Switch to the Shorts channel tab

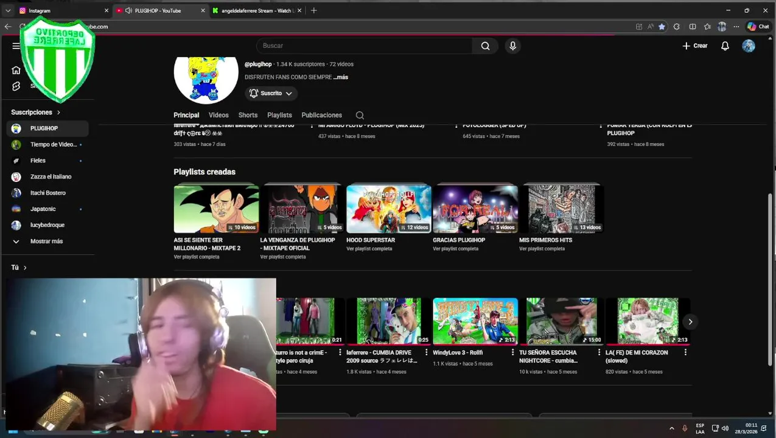coord(248,115)
